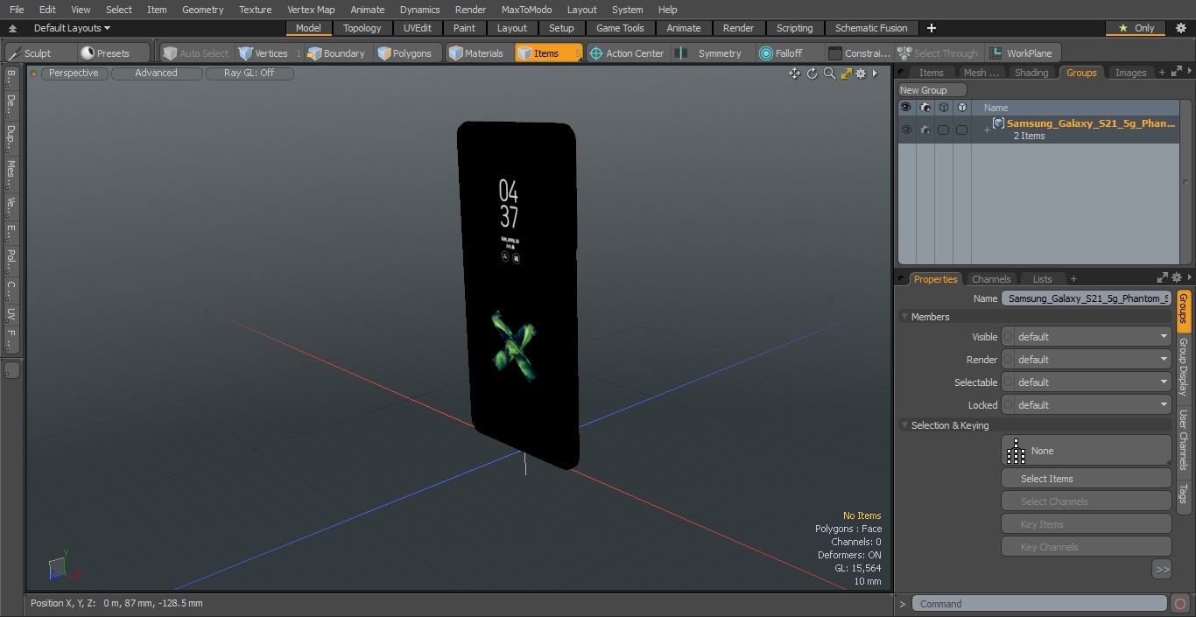Open the Properties panel settings gear
Image resolution: width=1196 pixels, height=617 pixels.
click(1177, 278)
